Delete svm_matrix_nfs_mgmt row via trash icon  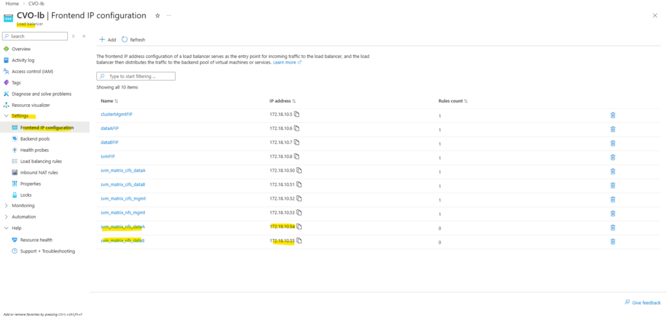coord(612,214)
